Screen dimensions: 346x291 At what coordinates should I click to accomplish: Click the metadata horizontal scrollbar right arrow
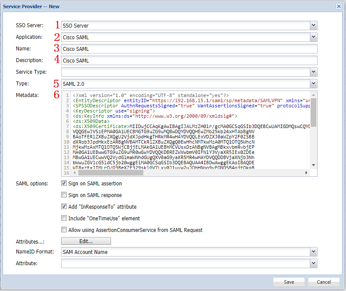click(307, 173)
